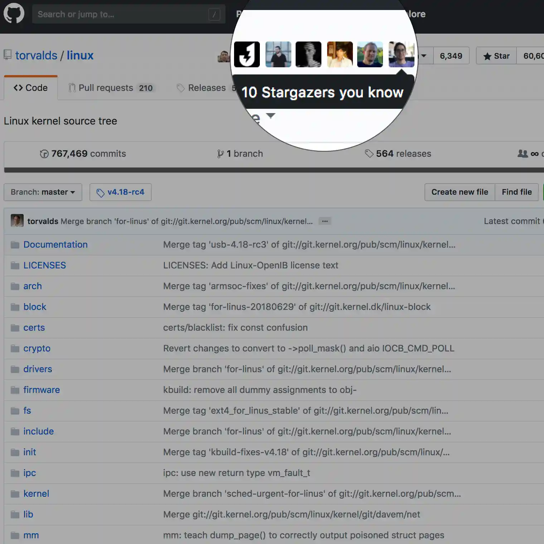
Task: Click the dark language breakdown bar
Action: (x=274, y=170)
